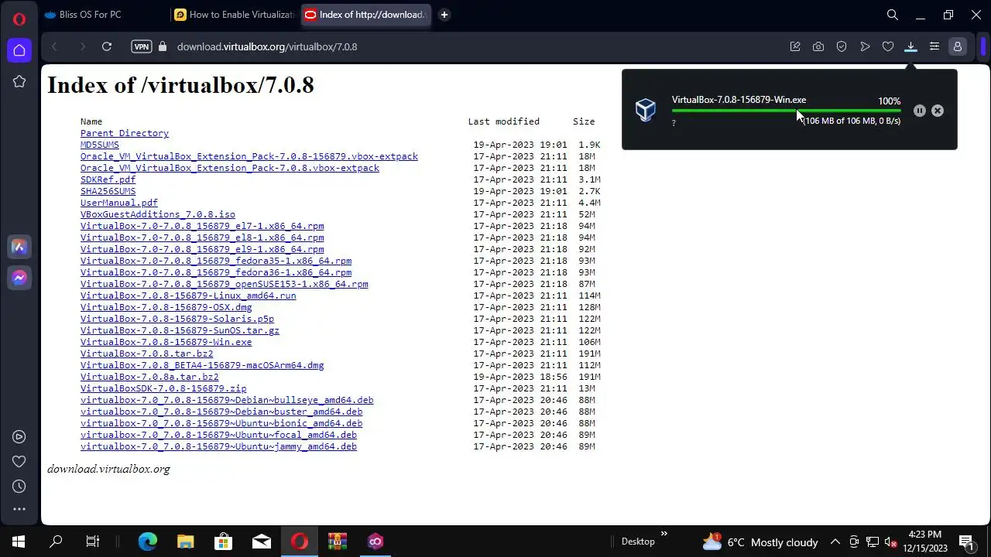Open the sidebar heart pinboards icon
This screenshot has width=991, height=557.
19,462
